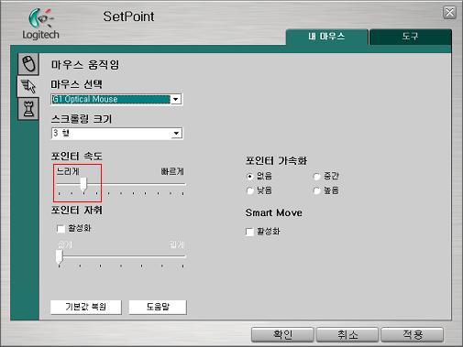Switch to the 도구 tab
The height and width of the screenshot is (347, 463).
(410, 37)
